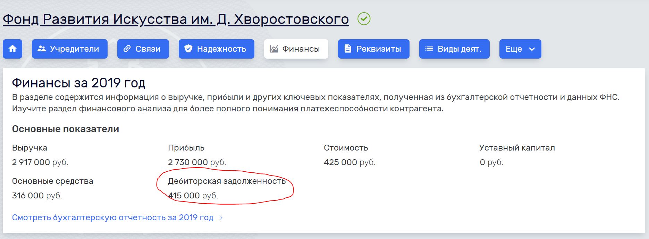Open Фонд Развития Искусства им. Д. Хворостовского title link
The height and width of the screenshot is (239, 649).
pyautogui.click(x=176, y=19)
